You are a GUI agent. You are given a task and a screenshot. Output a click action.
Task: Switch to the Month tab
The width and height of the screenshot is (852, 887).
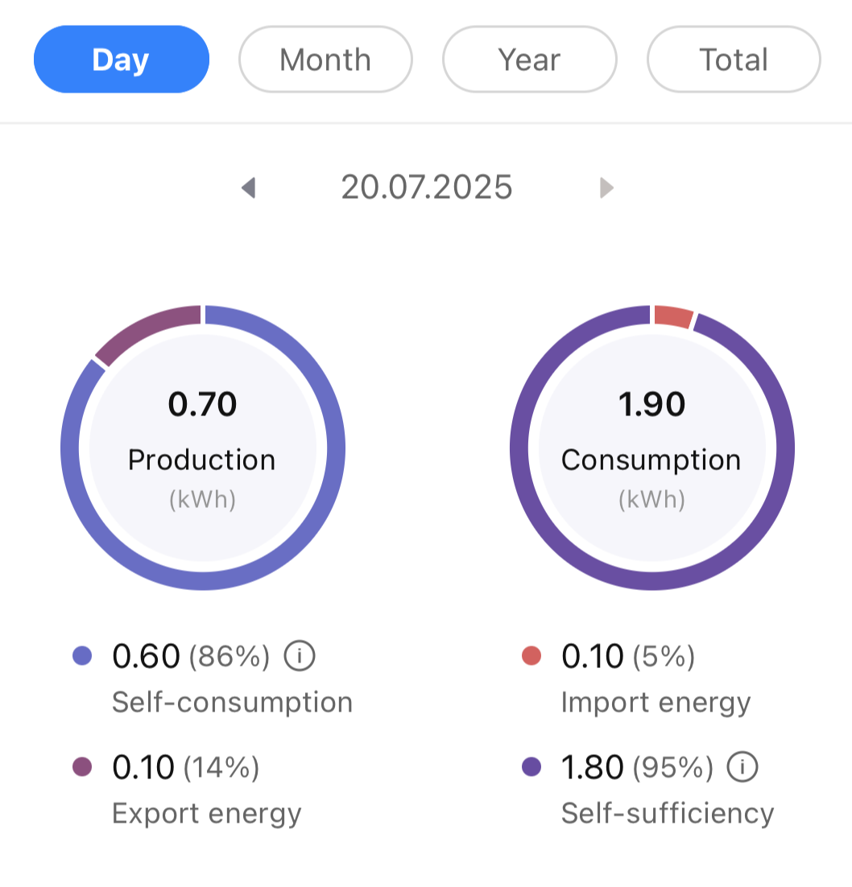(x=325, y=59)
